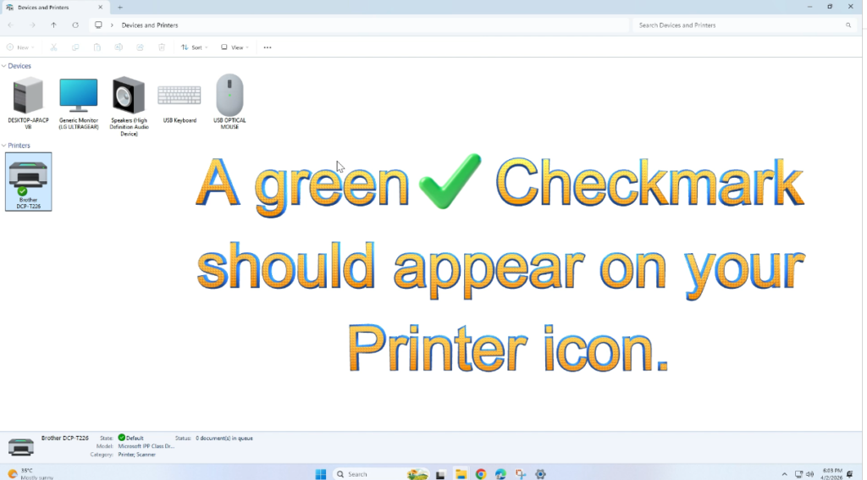Select the USB OPTICAL MOUSE device

229,102
